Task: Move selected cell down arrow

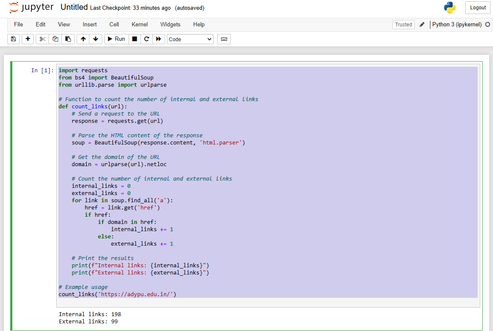Action: click(x=95, y=39)
